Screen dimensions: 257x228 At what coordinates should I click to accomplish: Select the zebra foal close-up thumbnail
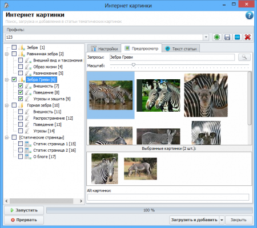[206, 95]
